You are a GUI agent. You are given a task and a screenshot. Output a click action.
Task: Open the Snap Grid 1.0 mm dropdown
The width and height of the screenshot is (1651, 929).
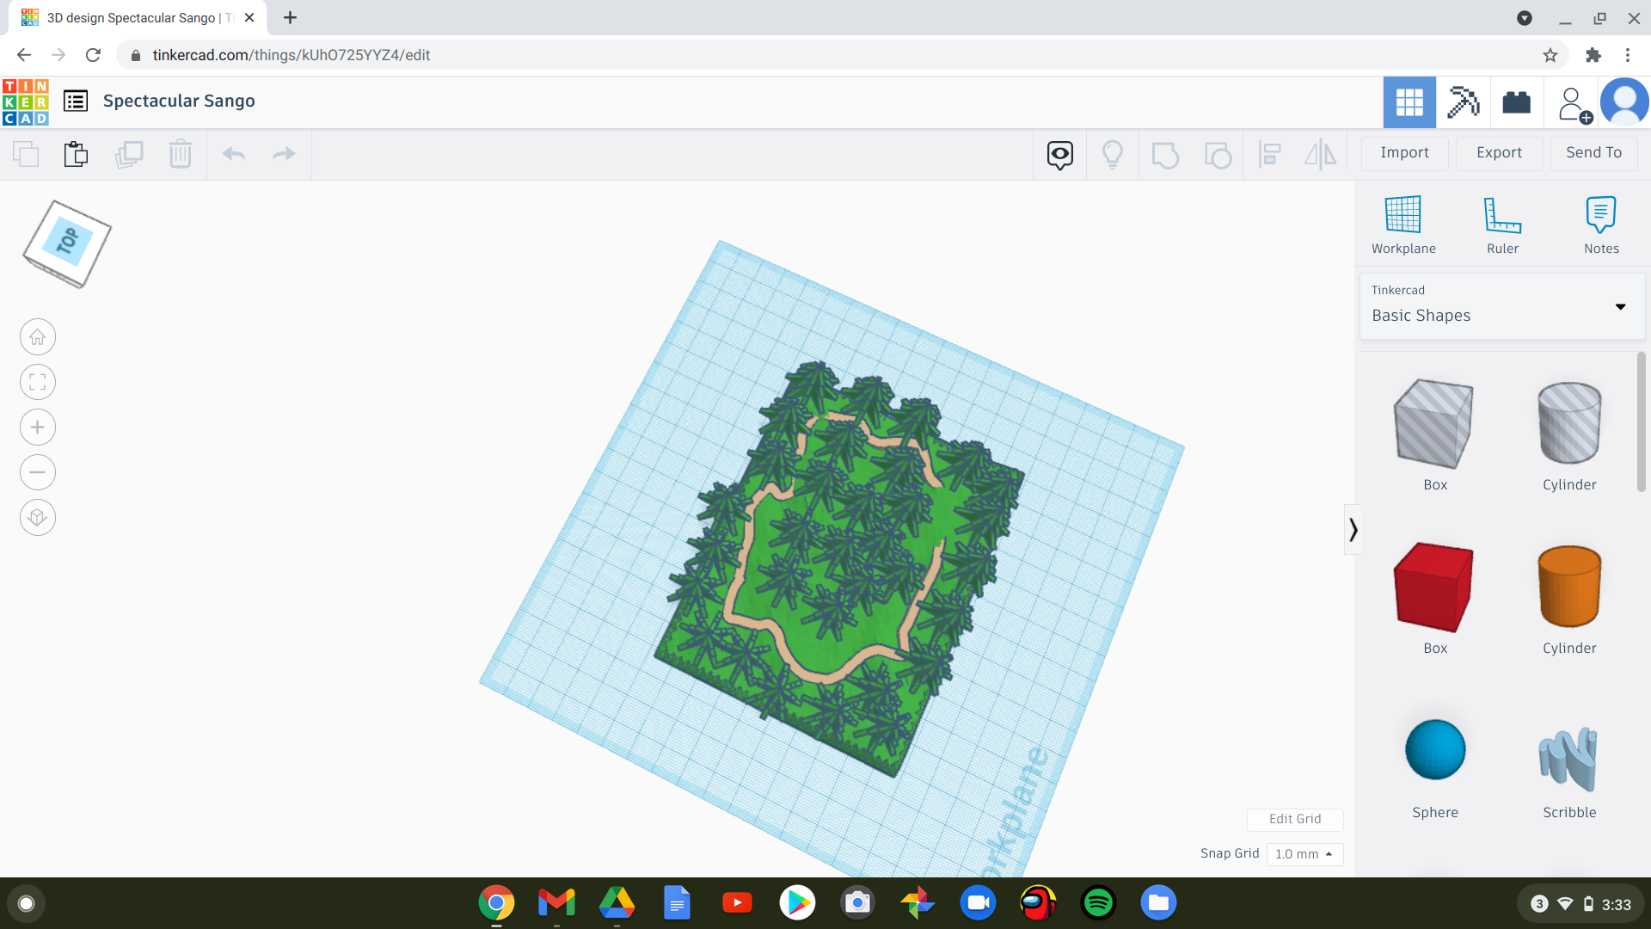click(x=1304, y=854)
